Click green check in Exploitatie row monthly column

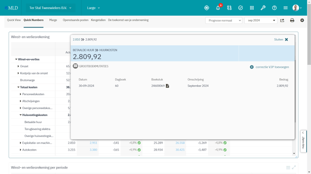139,143
